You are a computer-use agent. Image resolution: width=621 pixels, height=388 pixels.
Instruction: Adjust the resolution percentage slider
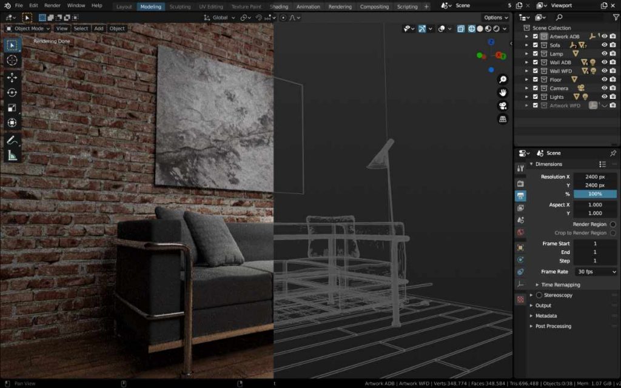click(x=595, y=194)
